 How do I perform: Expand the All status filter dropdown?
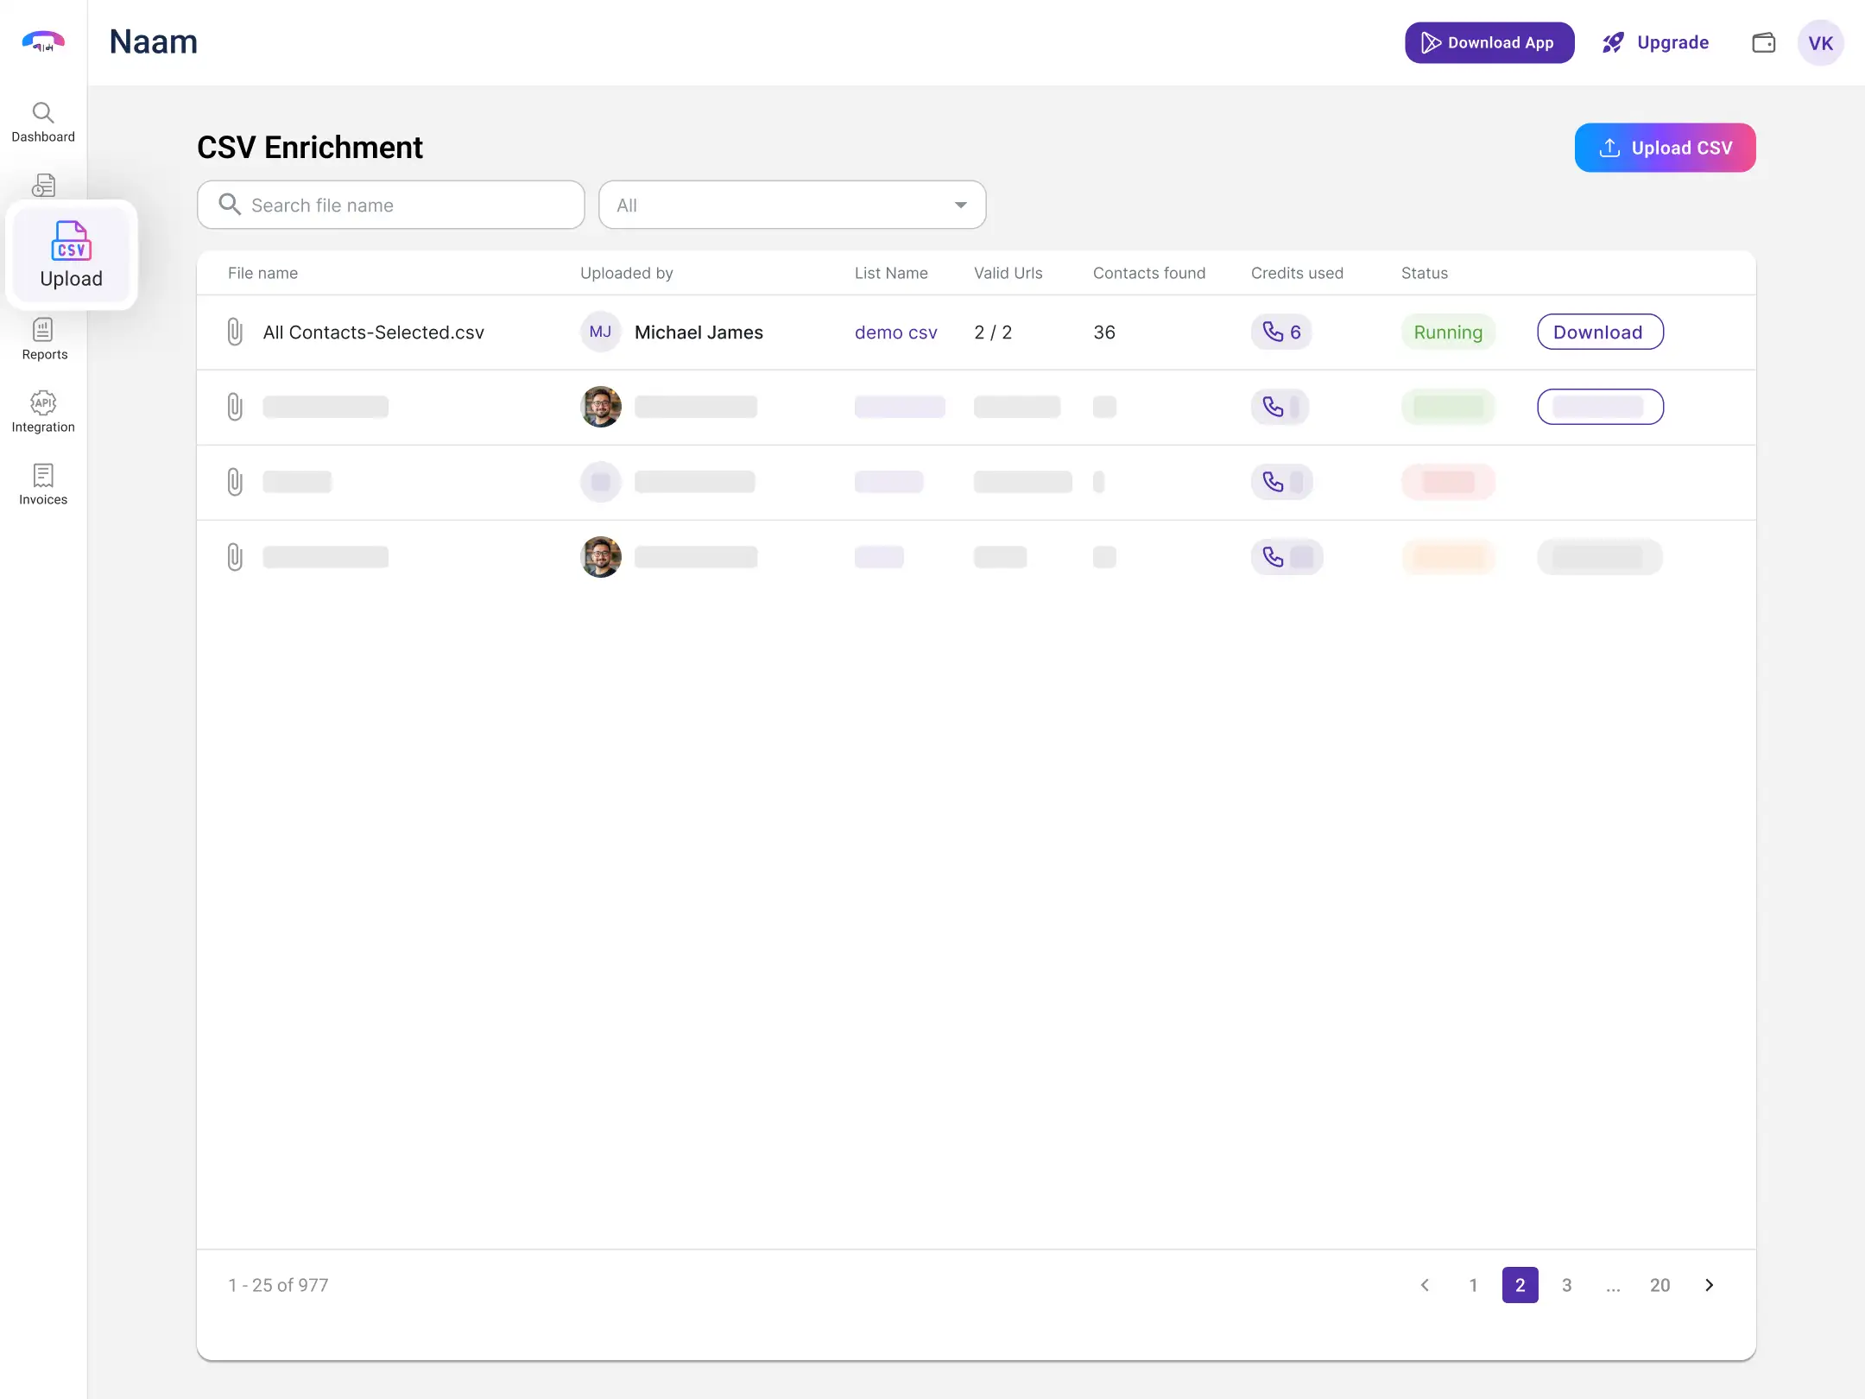(792, 205)
